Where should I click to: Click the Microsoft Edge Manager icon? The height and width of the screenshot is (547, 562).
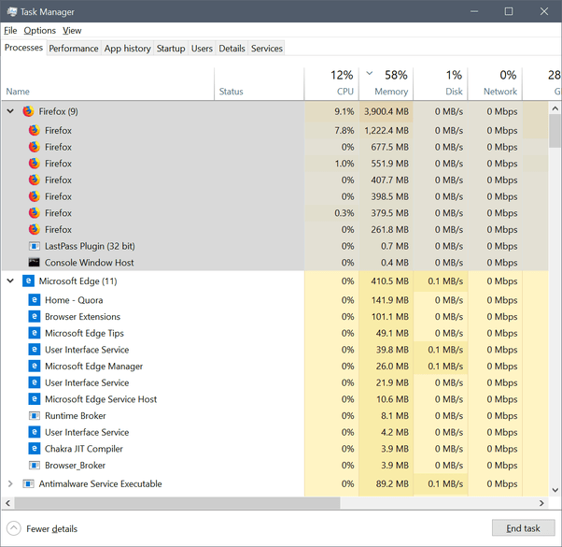click(x=34, y=366)
